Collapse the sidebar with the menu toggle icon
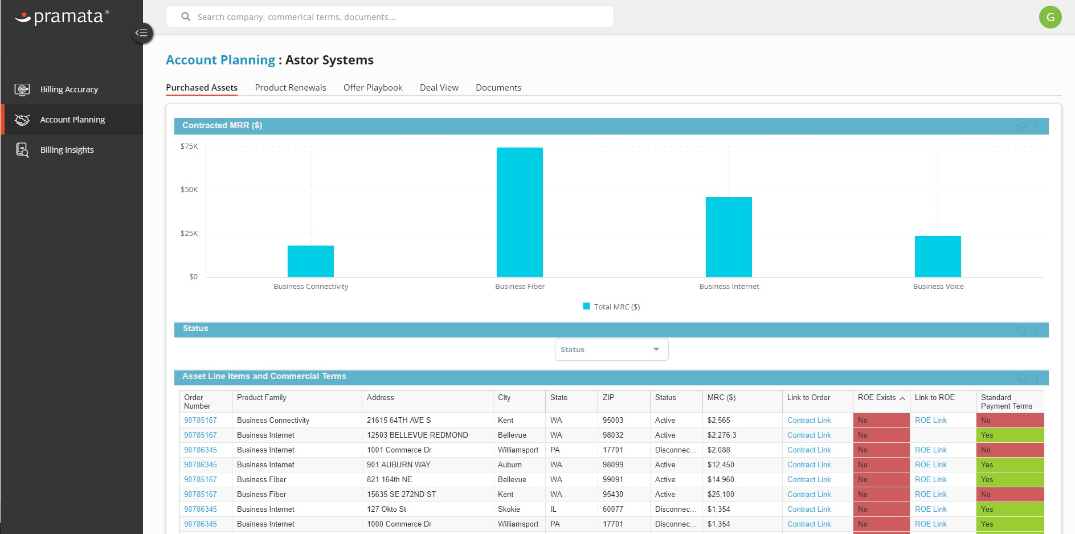The height and width of the screenshot is (534, 1075). (x=142, y=33)
